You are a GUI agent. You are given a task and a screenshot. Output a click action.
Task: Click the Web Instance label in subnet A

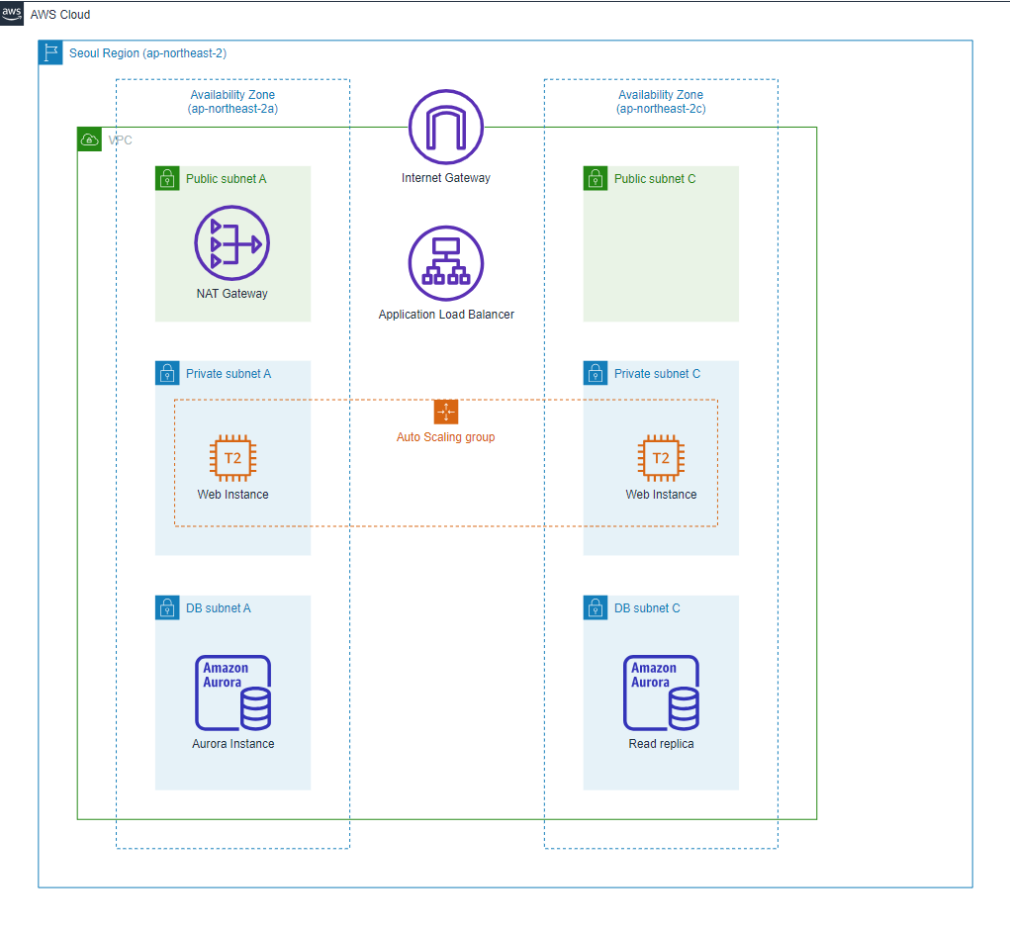tap(232, 495)
